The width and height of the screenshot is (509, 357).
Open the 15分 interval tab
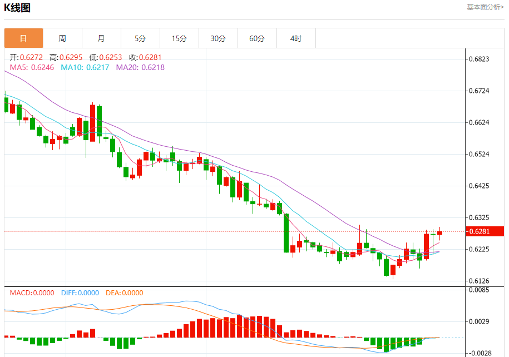pyautogui.click(x=179, y=38)
